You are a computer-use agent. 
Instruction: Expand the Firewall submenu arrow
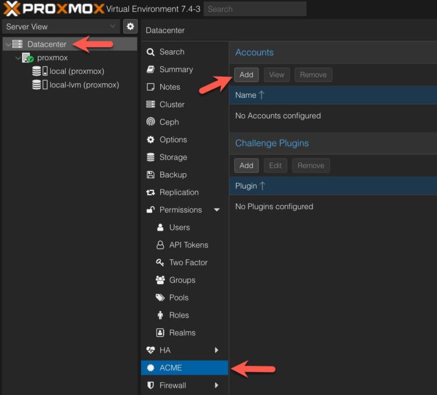[x=217, y=385]
